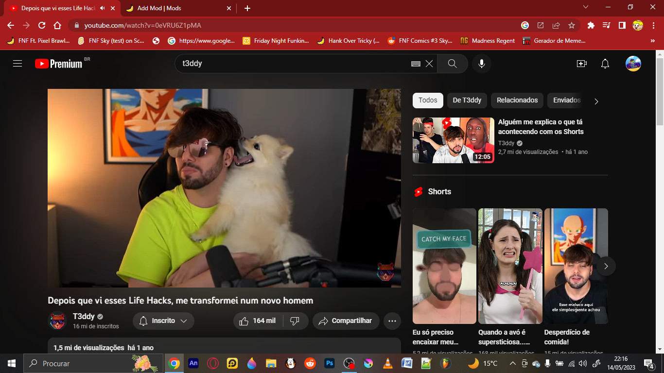Select the Relacionados filter chip

pyautogui.click(x=517, y=101)
